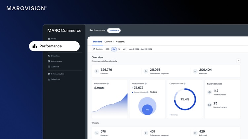Image resolution: width=248 pixels, height=139 pixels.
Task: Open Detection from the sidebar
Action: click(55, 56)
